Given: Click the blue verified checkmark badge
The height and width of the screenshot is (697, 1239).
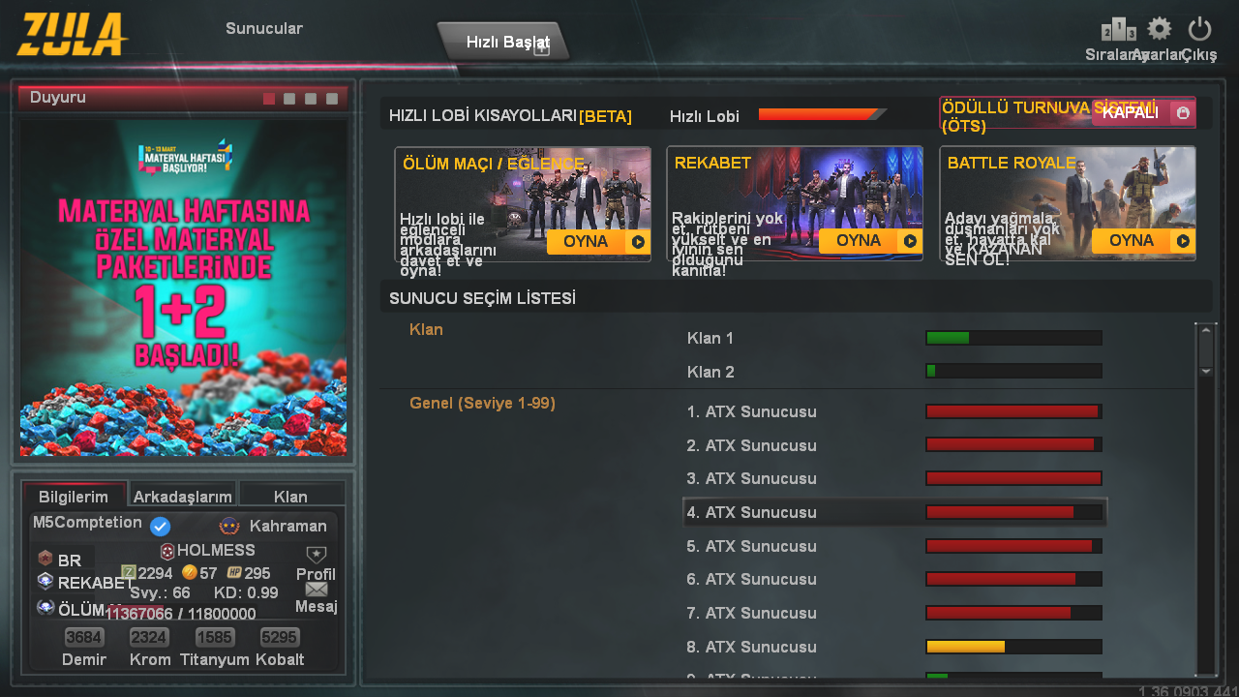Looking at the screenshot, I should pos(161,527).
